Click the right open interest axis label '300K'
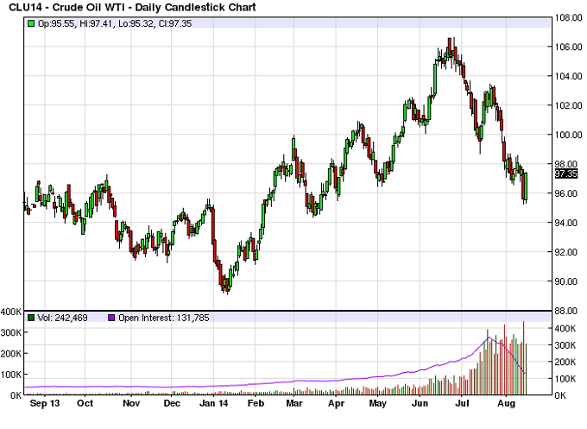 click(565, 345)
